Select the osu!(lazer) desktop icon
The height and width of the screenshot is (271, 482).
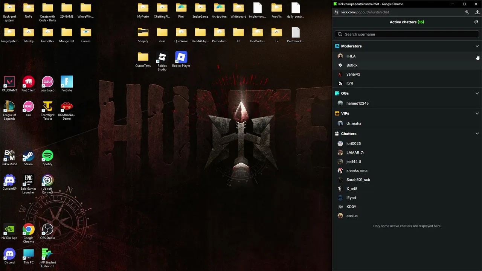[x=47, y=84]
